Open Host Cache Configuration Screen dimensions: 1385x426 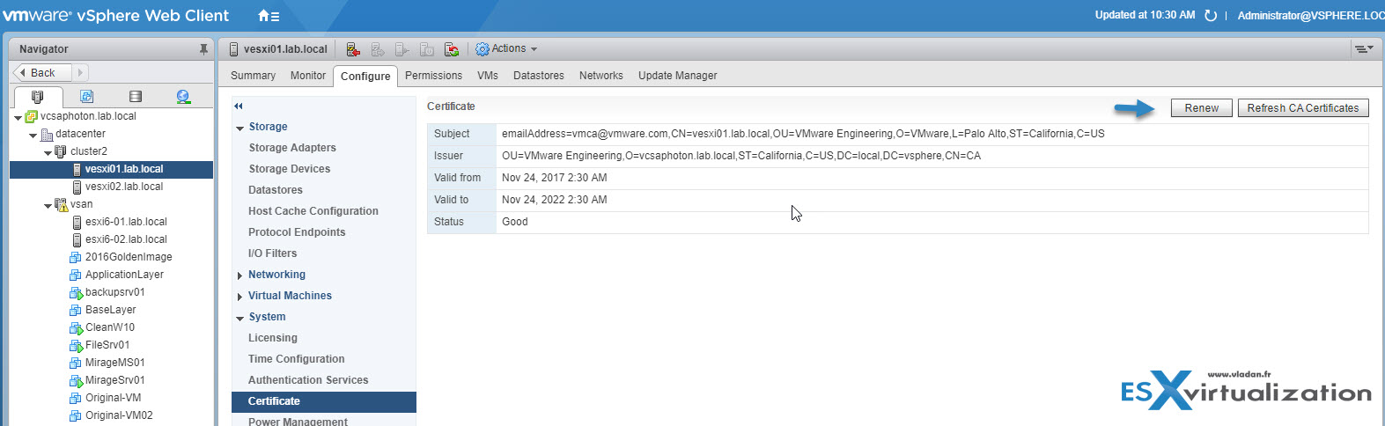tap(313, 211)
